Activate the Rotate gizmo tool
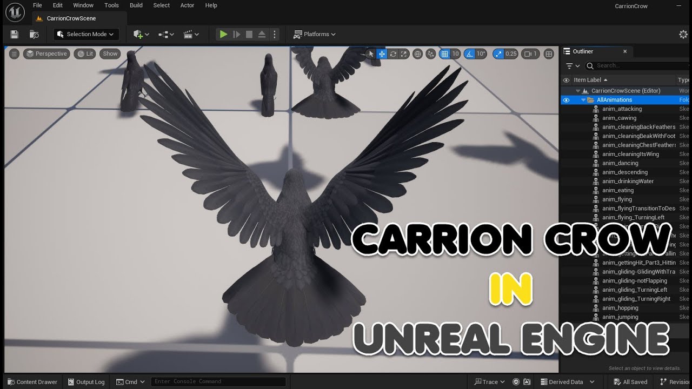 click(393, 53)
